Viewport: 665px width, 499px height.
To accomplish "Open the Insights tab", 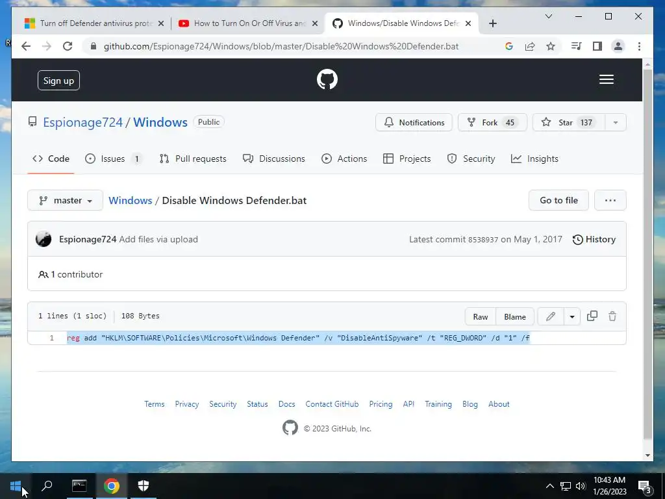I will [535, 159].
